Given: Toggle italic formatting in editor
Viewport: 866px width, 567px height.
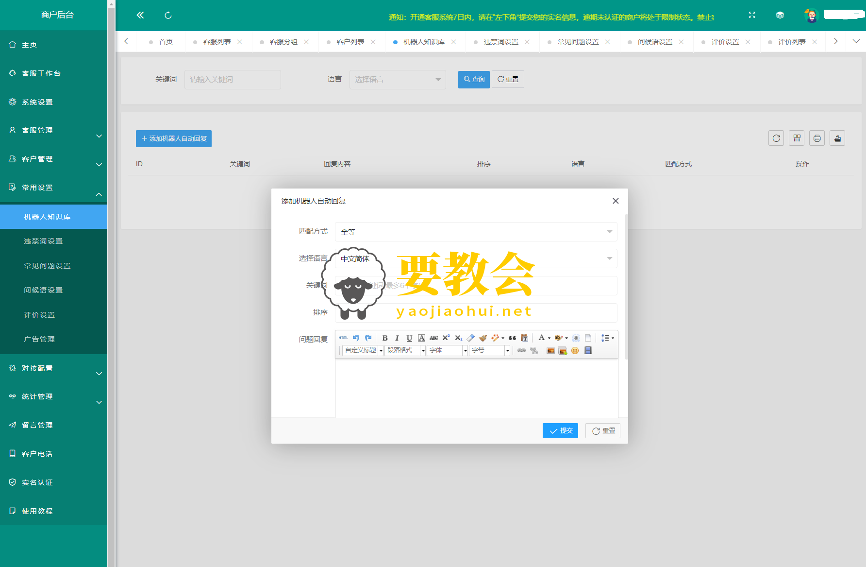Looking at the screenshot, I should (397, 338).
